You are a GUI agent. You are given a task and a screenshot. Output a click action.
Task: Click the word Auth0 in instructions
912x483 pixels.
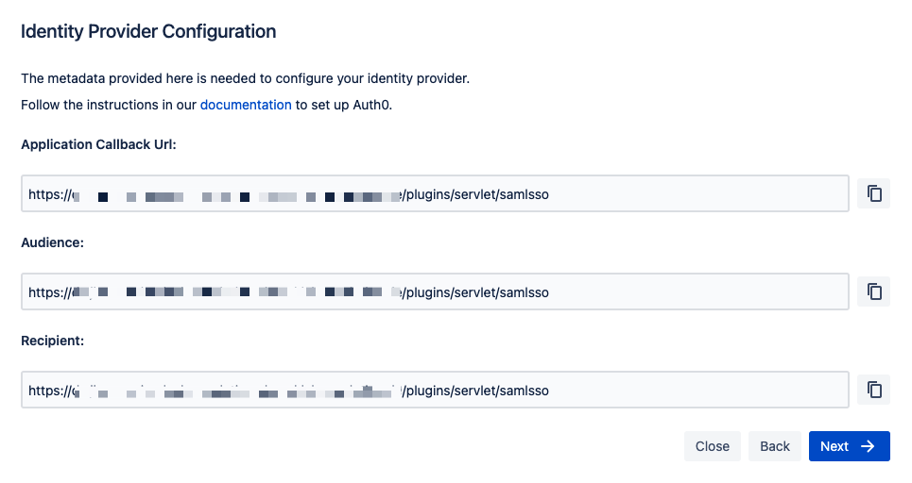coord(372,105)
